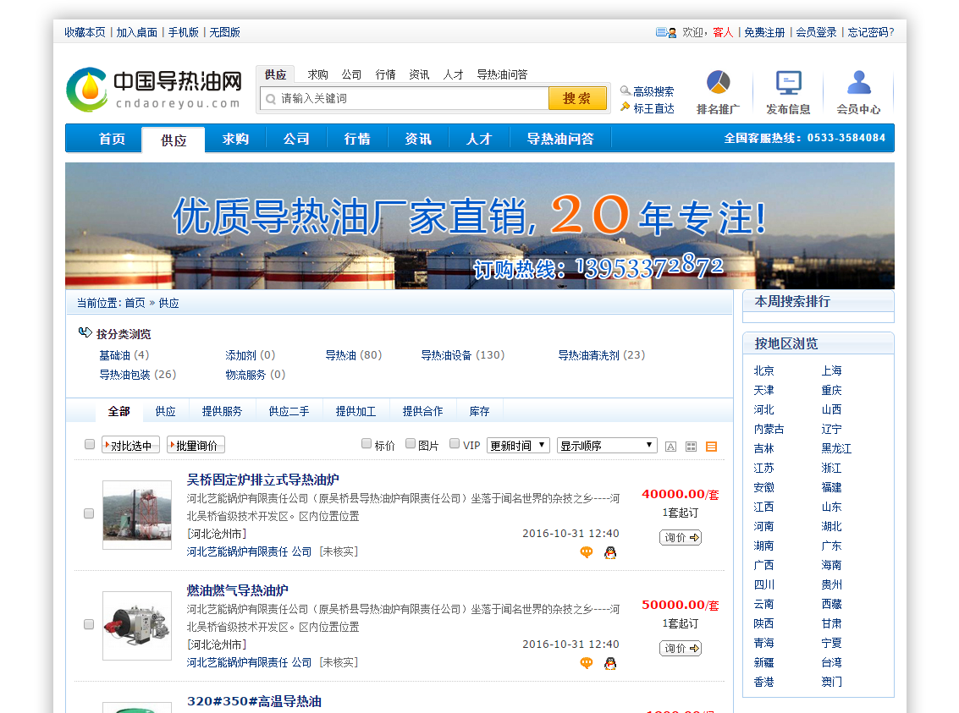Click the 批量询价 button
Screen dimensions: 959x713
196,446
